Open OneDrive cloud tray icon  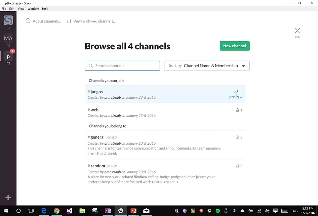tap(242, 211)
